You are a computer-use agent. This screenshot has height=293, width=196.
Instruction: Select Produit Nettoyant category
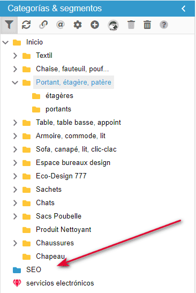click(x=64, y=229)
